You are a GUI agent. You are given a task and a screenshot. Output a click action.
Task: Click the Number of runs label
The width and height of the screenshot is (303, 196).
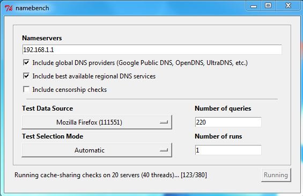[x=218, y=136]
